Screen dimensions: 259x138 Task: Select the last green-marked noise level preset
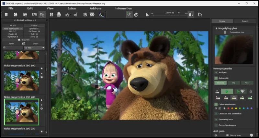click(x=250, y=98)
